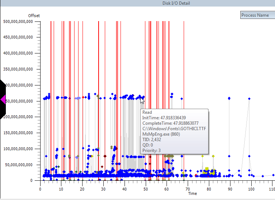Click the yellow diamond marker near time 82
This screenshot has height=200, width=275.
(x=213, y=156)
